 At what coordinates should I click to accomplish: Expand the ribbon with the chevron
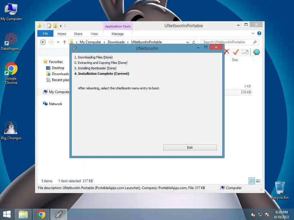point(253,33)
